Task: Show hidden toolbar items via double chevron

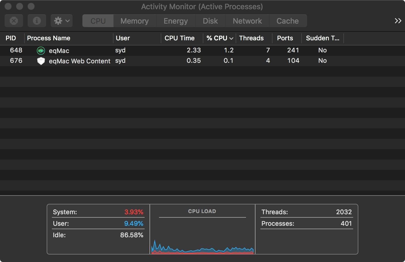Action: click(398, 21)
